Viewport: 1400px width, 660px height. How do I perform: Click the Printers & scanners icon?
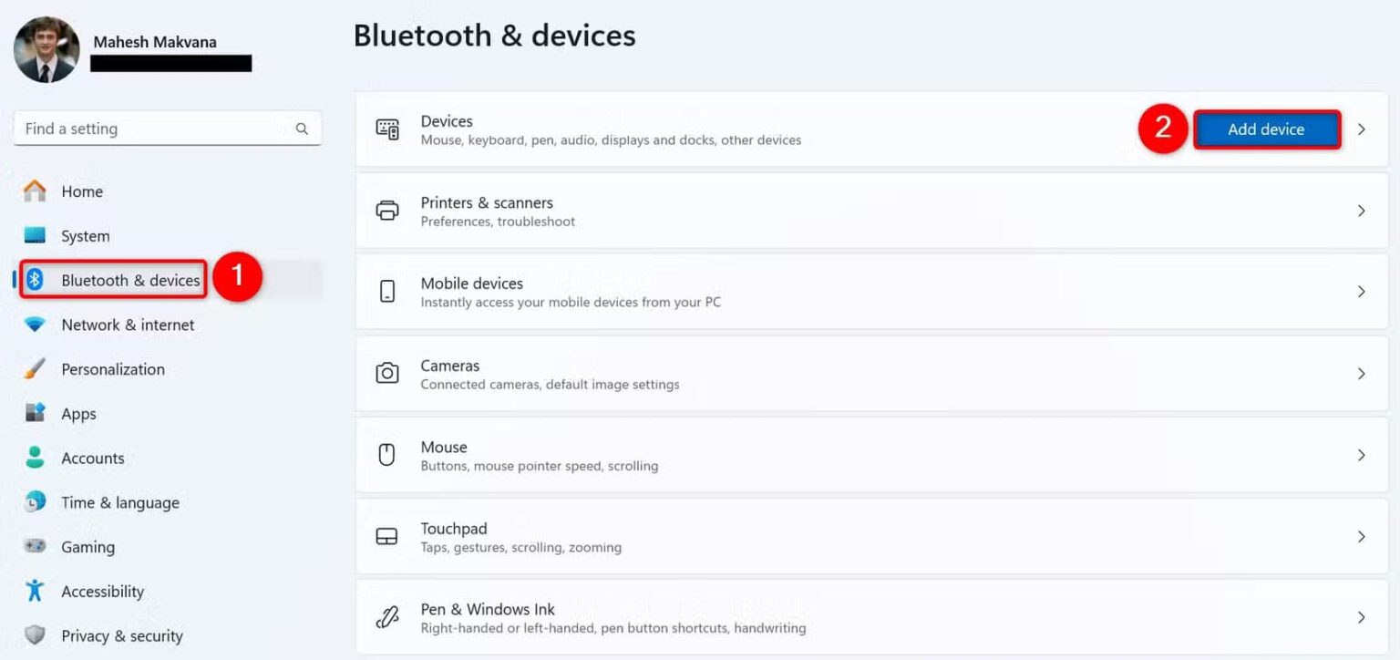coord(388,210)
